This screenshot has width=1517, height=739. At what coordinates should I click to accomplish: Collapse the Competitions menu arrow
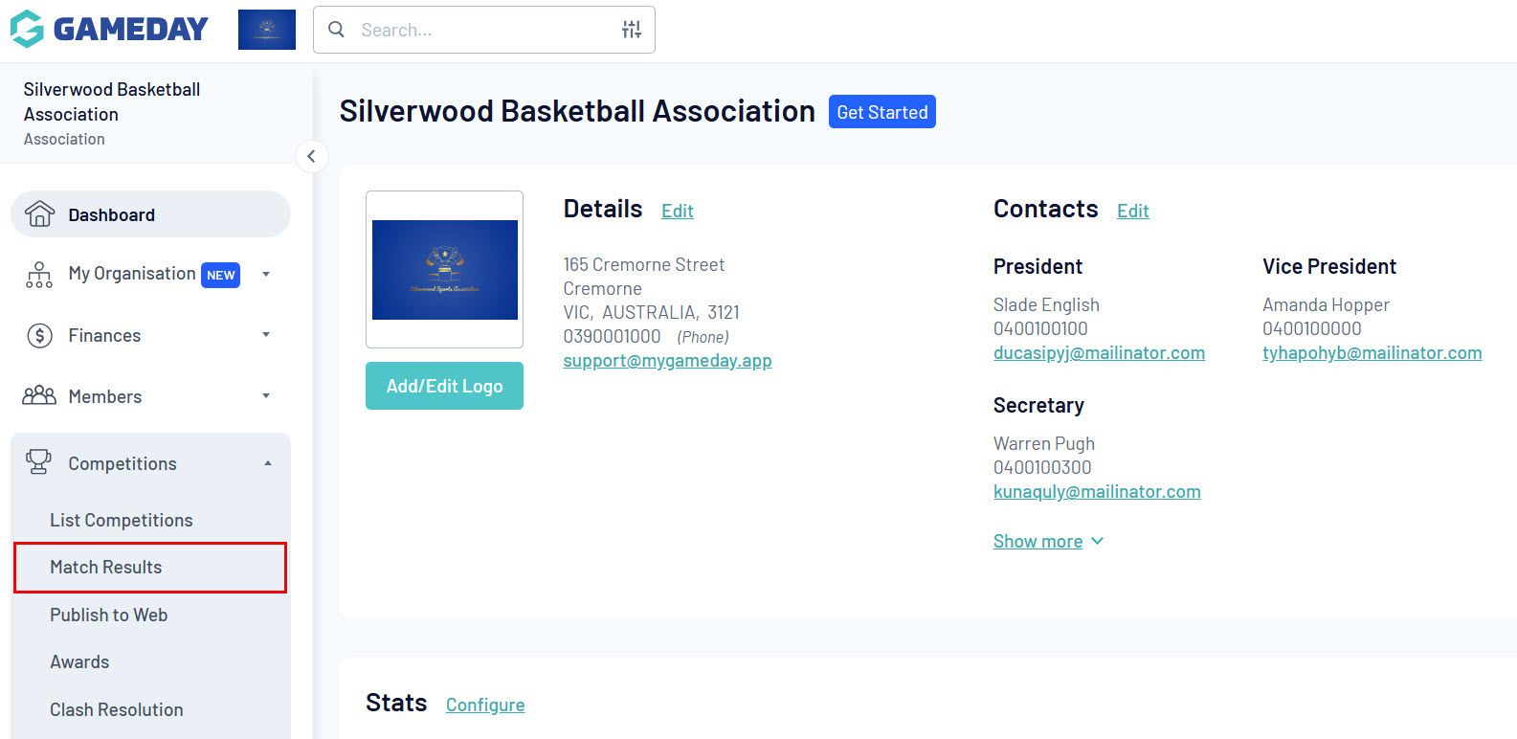pyautogui.click(x=268, y=463)
